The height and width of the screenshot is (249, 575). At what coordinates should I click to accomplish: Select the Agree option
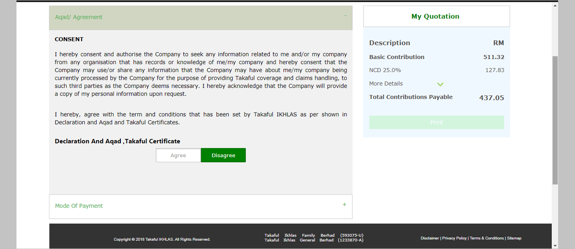click(x=178, y=156)
